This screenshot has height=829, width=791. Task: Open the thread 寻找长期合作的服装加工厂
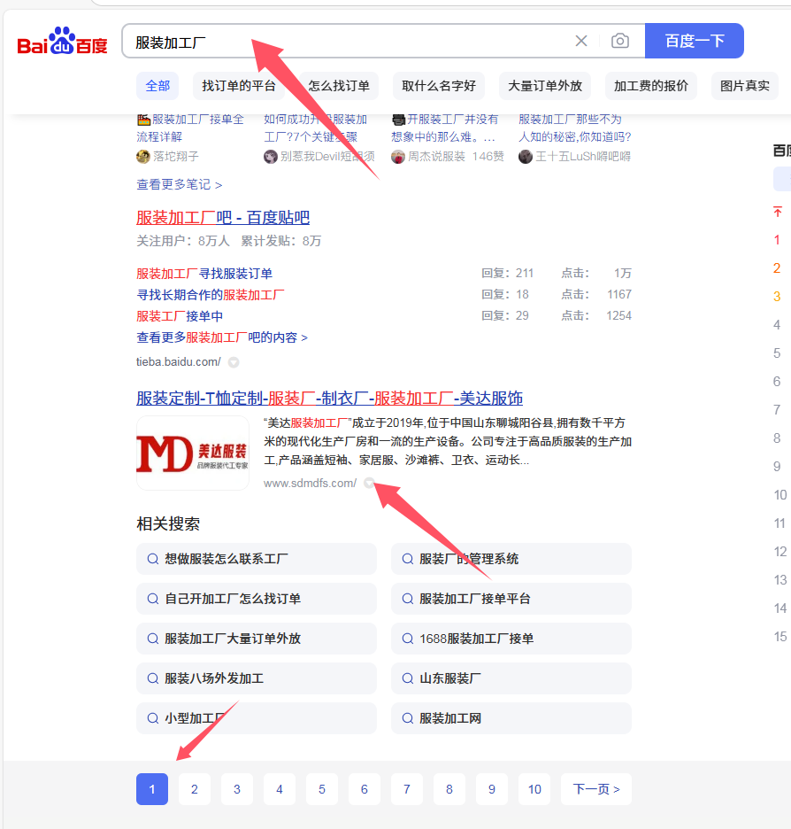(x=211, y=294)
